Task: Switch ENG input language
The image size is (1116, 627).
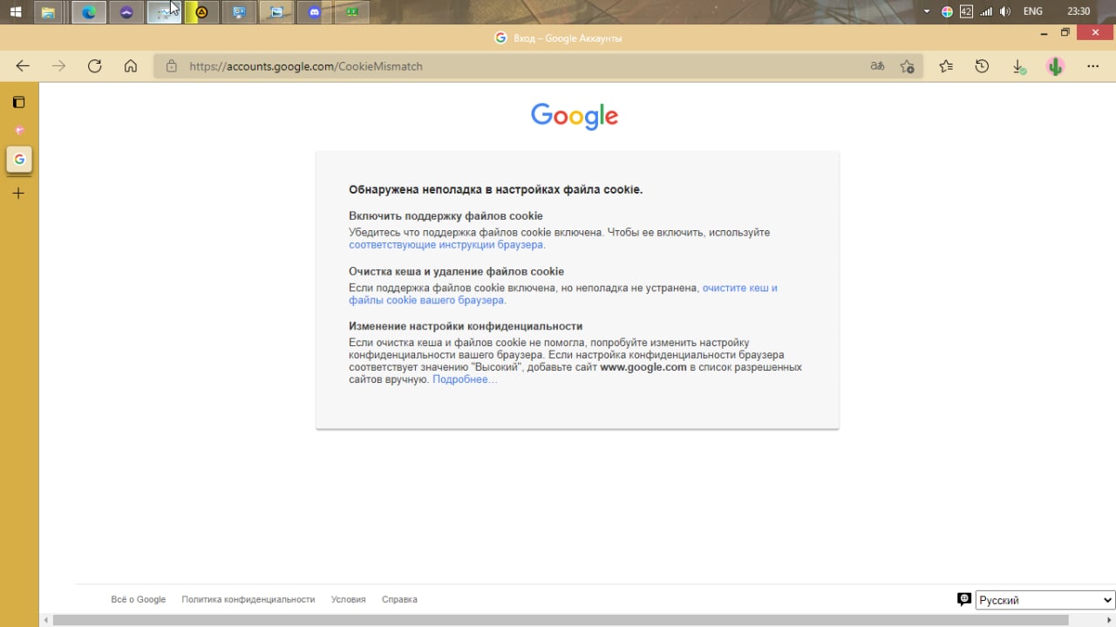Action: [x=1032, y=12]
